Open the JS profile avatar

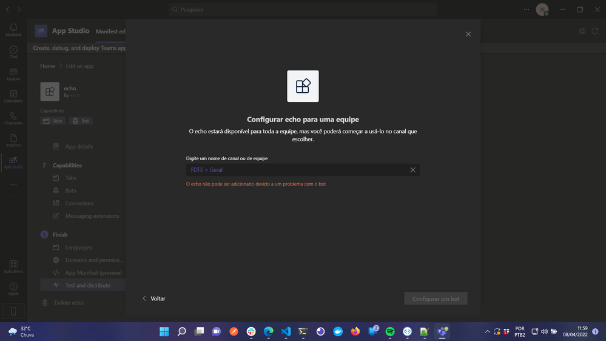[x=542, y=9]
